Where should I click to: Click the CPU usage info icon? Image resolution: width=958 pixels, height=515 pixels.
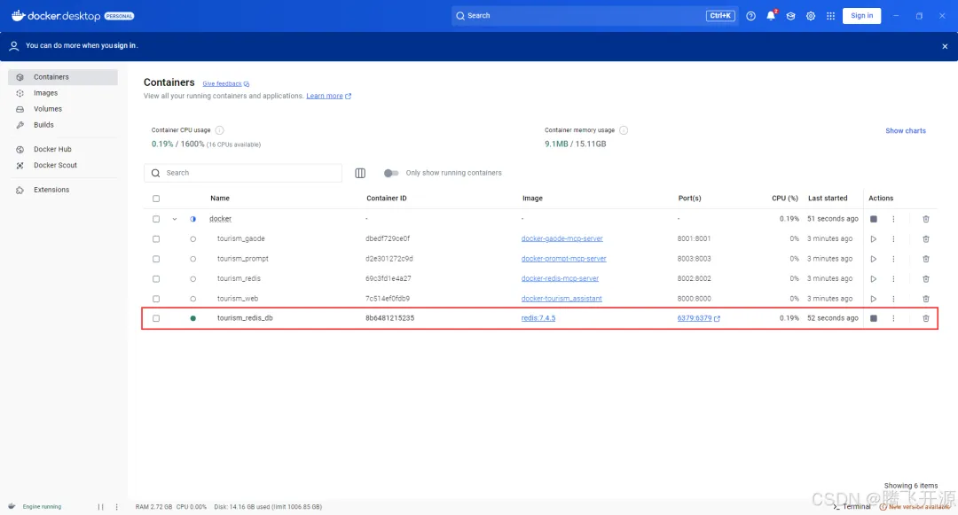pyautogui.click(x=219, y=130)
